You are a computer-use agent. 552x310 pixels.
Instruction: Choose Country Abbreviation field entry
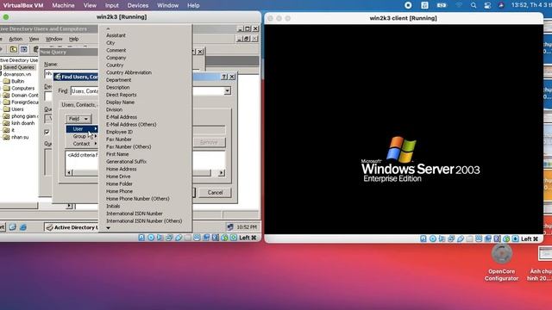click(129, 72)
